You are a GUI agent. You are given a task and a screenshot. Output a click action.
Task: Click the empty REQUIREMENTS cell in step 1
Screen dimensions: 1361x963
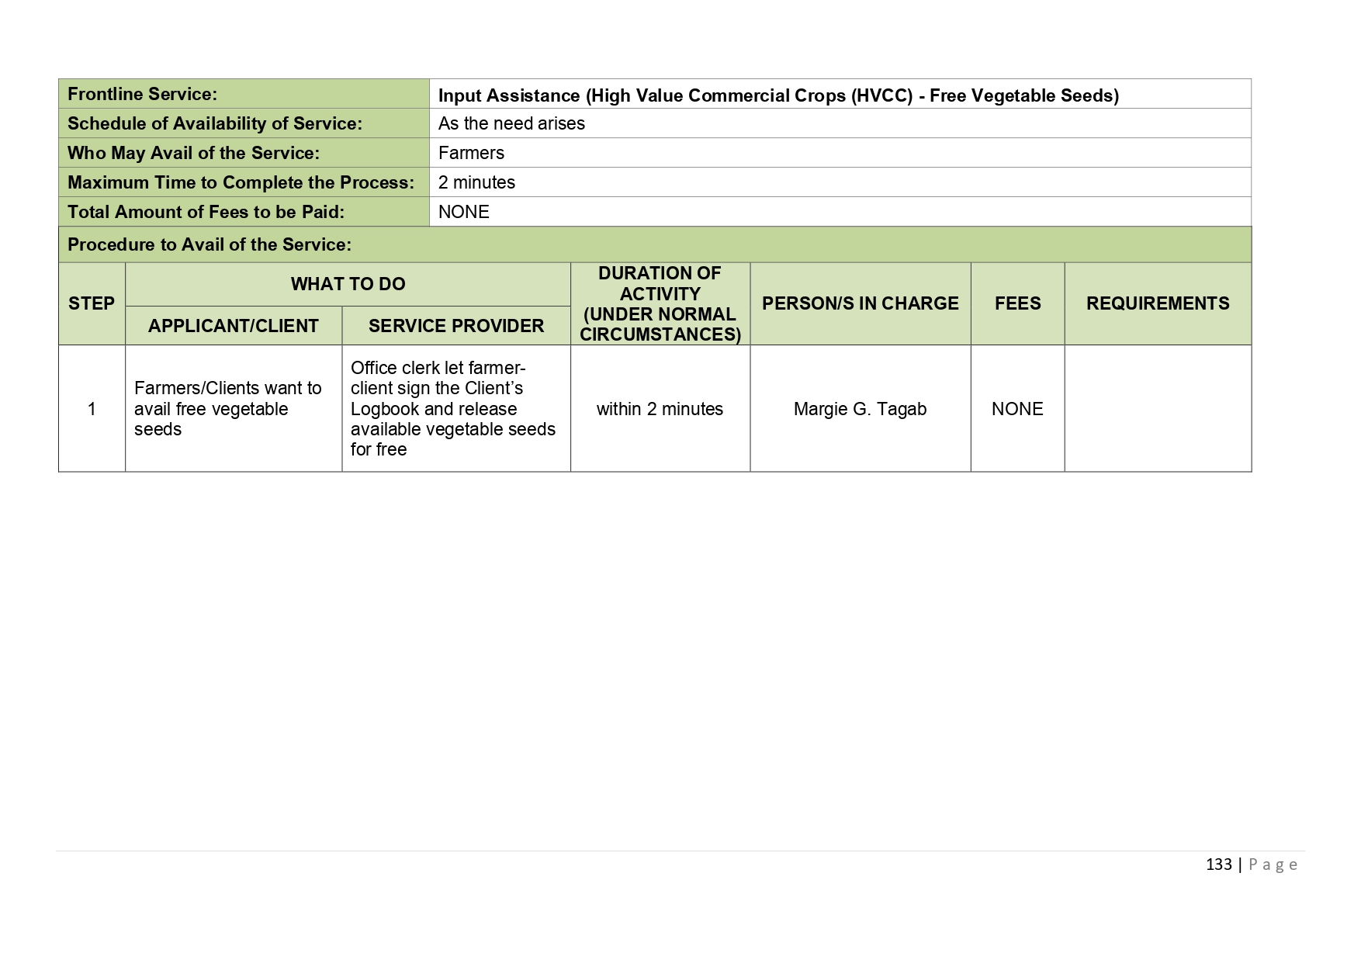pos(1158,409)
